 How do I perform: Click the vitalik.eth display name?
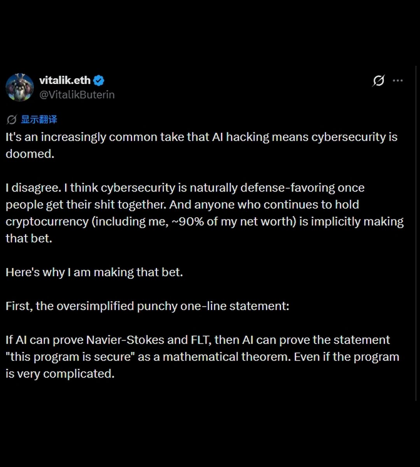click(x=65, y=81)
